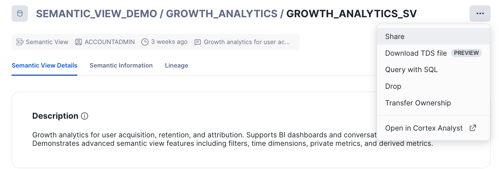Viewport: 499px width, 169px height.
Task: Click the external link icon beside Cortex Analyst
Action: 473,128
